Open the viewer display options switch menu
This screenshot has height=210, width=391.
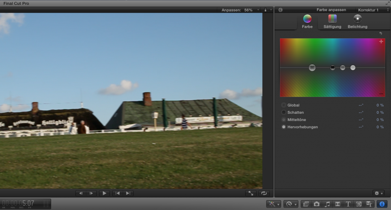pyautogui.click(x=268, y=10)
